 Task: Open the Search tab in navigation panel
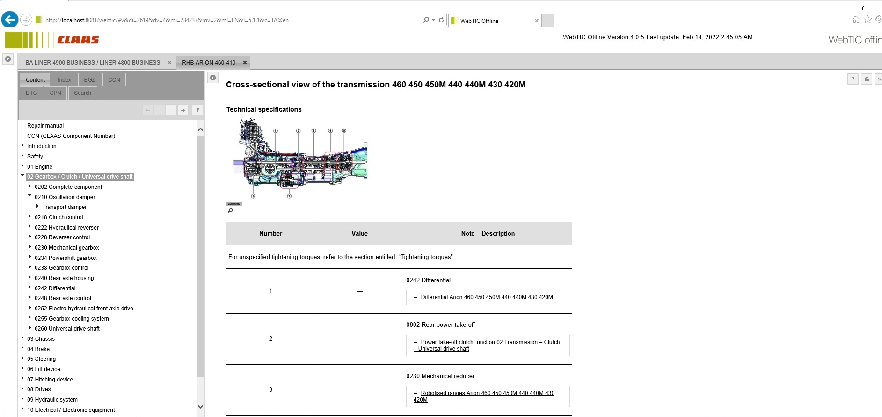click(x=83, y=93)
